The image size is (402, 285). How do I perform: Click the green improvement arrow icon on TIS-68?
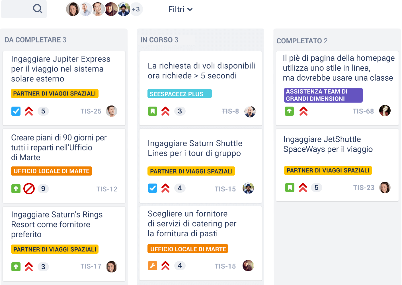[x=289, y=111]
